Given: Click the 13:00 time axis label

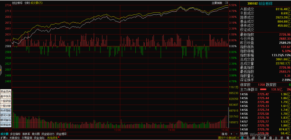Looking at the screenshot, I should coord(118,130).
